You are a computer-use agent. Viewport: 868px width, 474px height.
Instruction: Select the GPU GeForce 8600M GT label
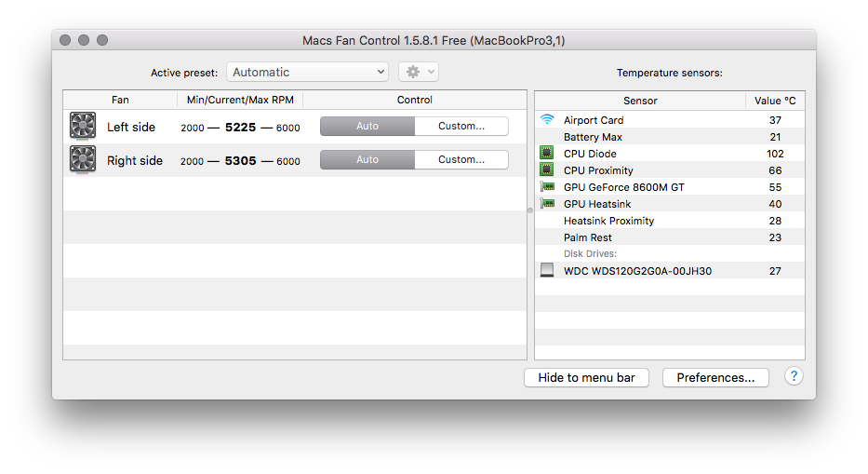[x=624, y=187]
